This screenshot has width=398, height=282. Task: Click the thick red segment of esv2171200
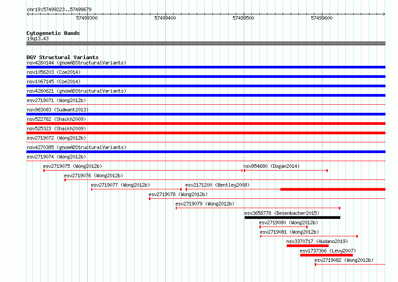(333, 189)
